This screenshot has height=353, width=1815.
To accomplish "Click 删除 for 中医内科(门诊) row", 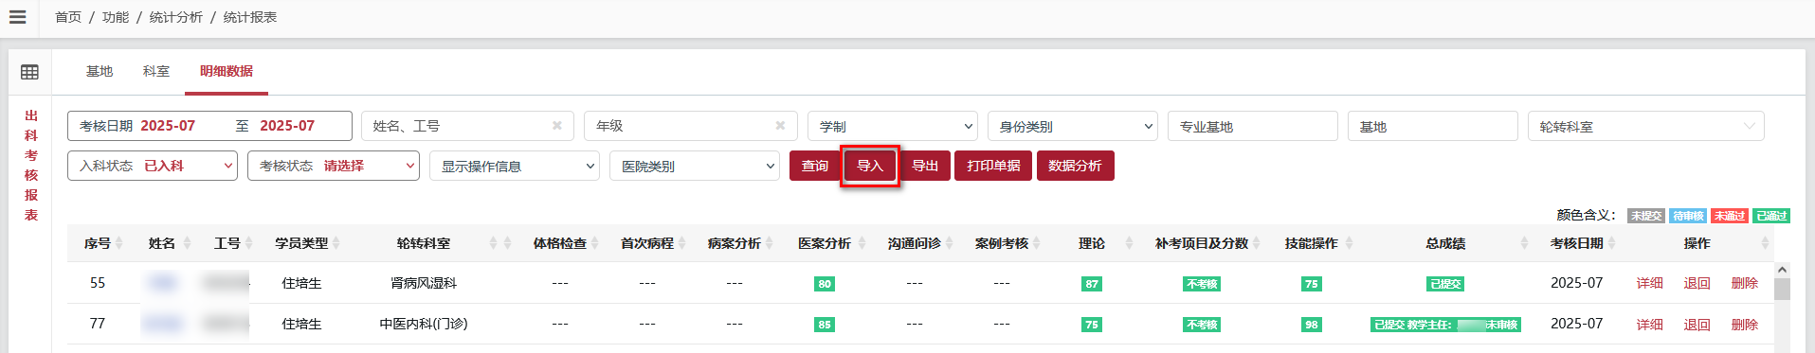I will point(1745,325).
